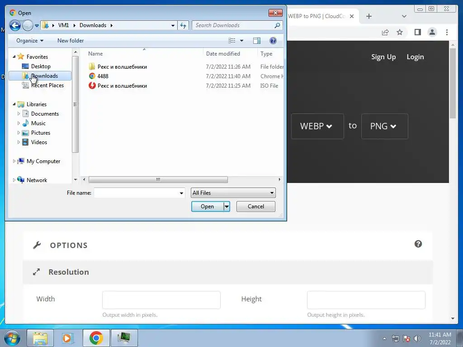Viewport: 463px width, 347px height.
Task: Open the File name dropdown arrow
Action: point(181,193)
